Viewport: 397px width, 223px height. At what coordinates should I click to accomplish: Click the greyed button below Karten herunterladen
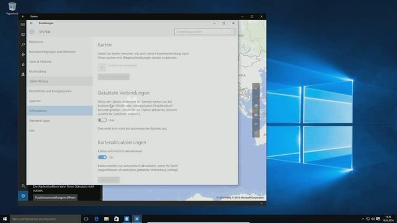[x=114, y=77]
